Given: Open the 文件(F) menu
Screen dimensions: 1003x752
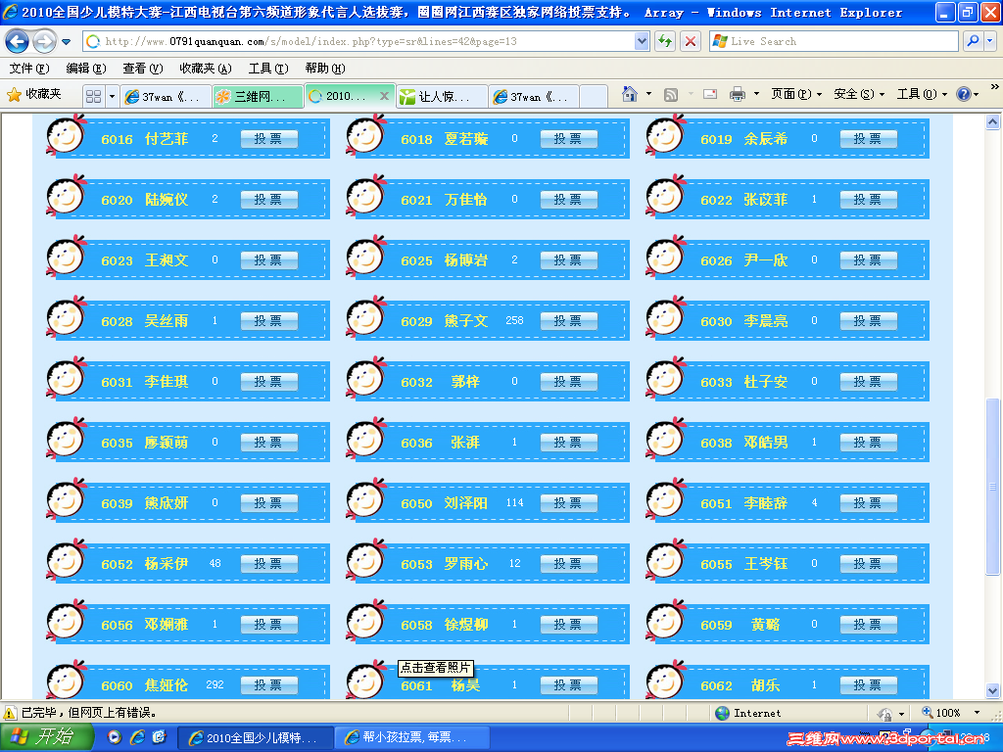Looking at the screenshot, I should 29,69.
